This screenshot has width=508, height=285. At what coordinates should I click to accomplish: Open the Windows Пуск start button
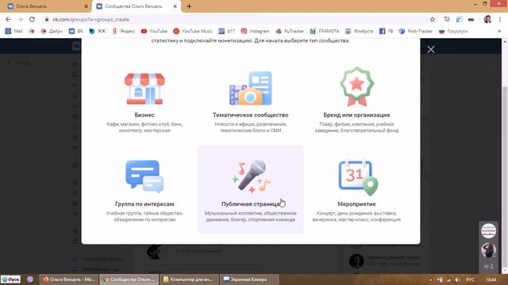(x=10, y=279)
